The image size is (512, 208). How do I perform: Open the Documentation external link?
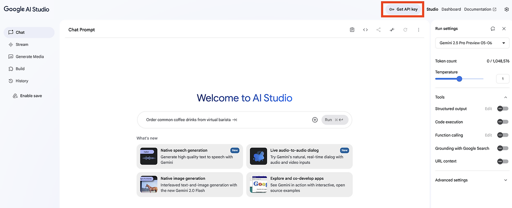tap(480, 9)
